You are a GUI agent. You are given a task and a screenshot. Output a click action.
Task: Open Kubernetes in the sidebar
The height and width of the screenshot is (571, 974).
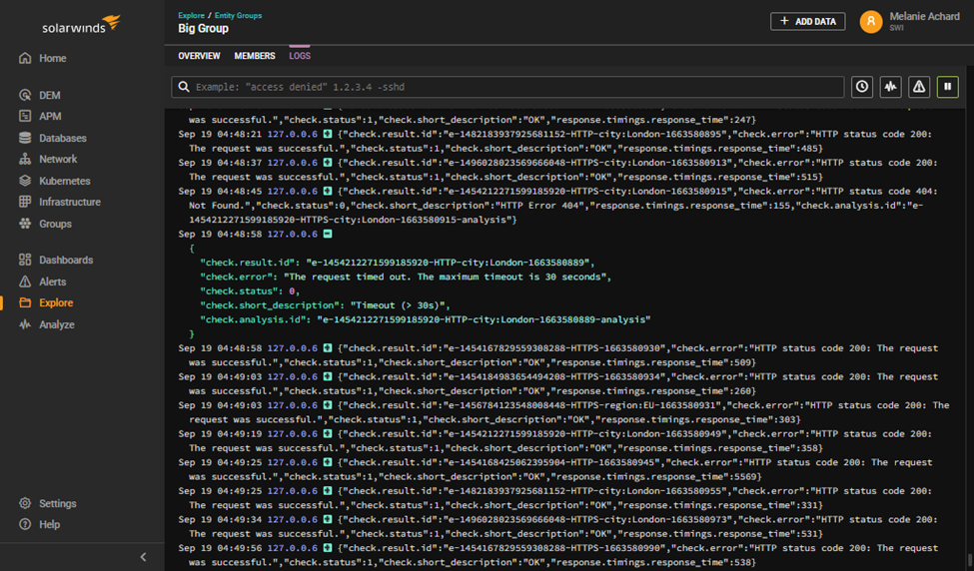pos(64,181)
